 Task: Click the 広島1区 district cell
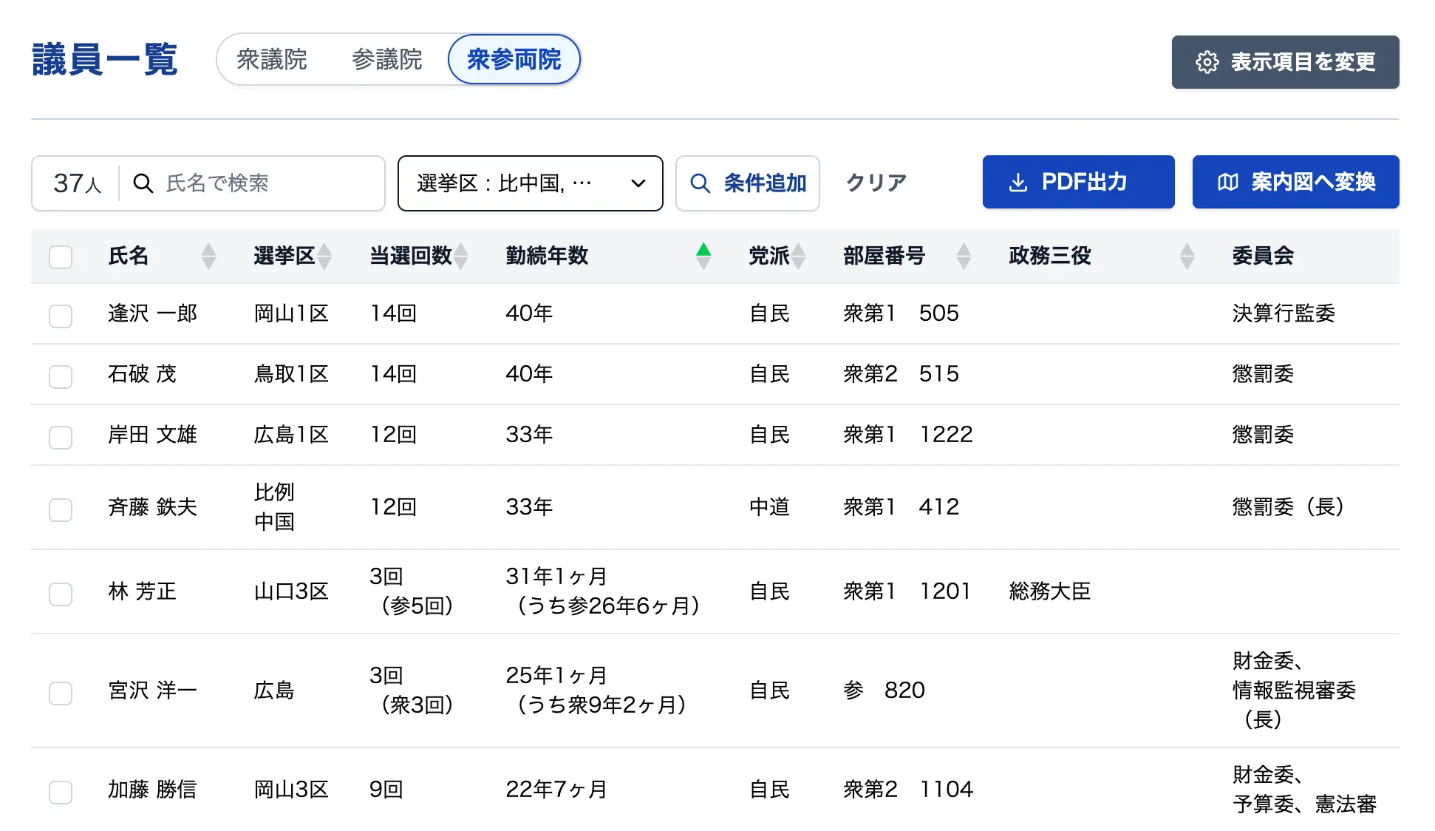pyautogui.click(x=291, y=435)
